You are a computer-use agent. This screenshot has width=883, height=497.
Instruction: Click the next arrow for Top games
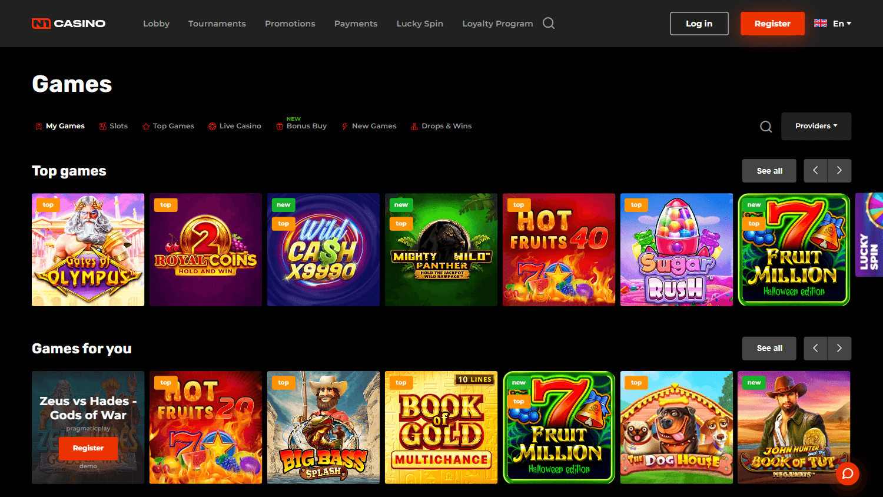[839, 171]
